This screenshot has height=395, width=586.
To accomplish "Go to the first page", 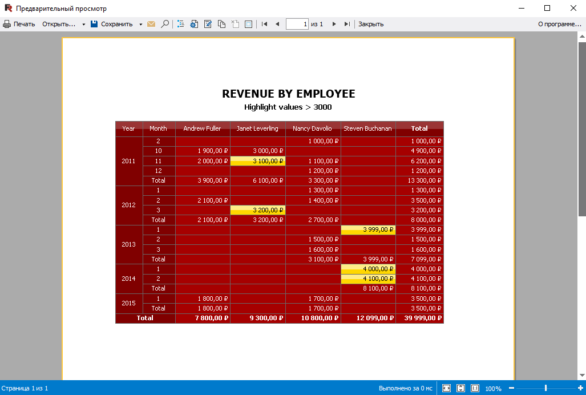I will [x=264, y=24].
